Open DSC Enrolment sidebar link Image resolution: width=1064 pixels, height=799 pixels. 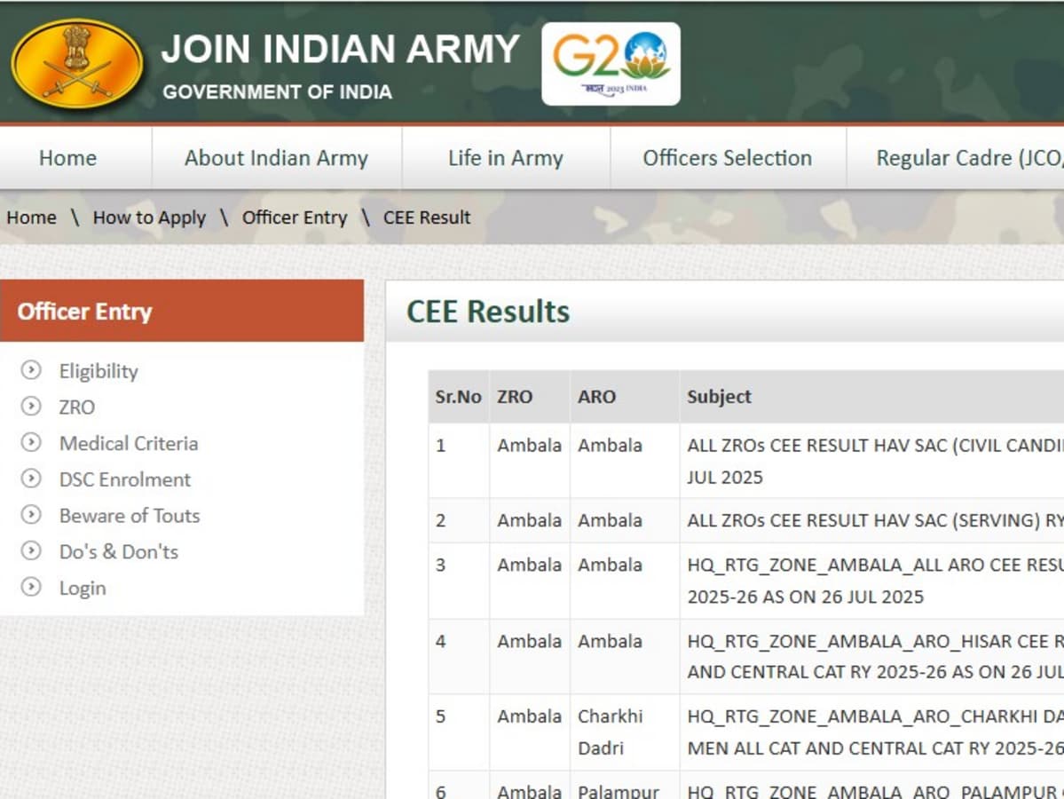pyautogui.click(x=125, y=479)
